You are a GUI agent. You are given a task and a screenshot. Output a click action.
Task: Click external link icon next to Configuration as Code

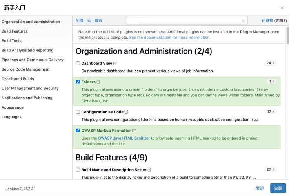point(127,112)
